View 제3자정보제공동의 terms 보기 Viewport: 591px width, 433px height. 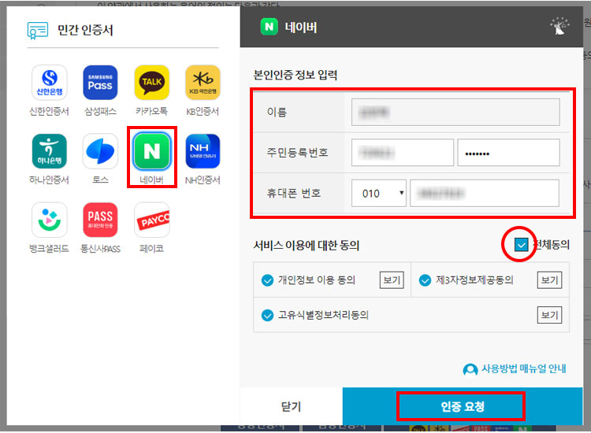coord(549,280)
